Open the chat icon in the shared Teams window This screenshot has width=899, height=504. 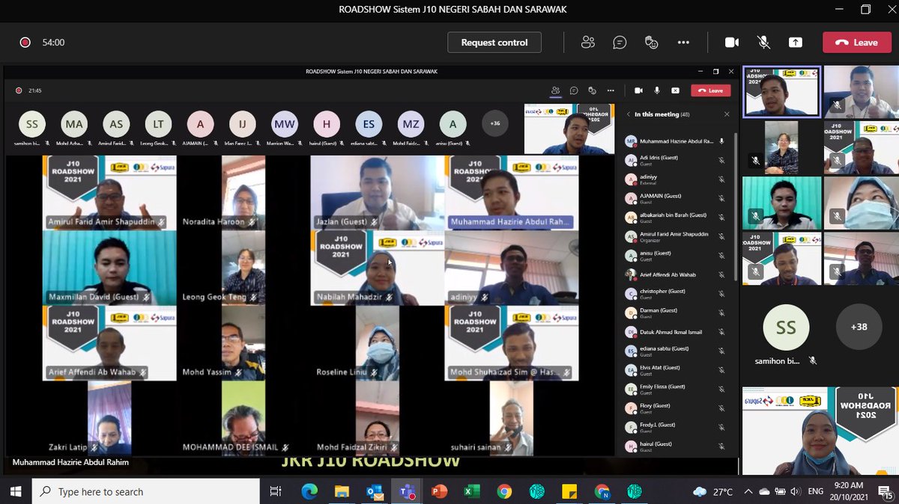pyautogui.click(x=574, y=90)
